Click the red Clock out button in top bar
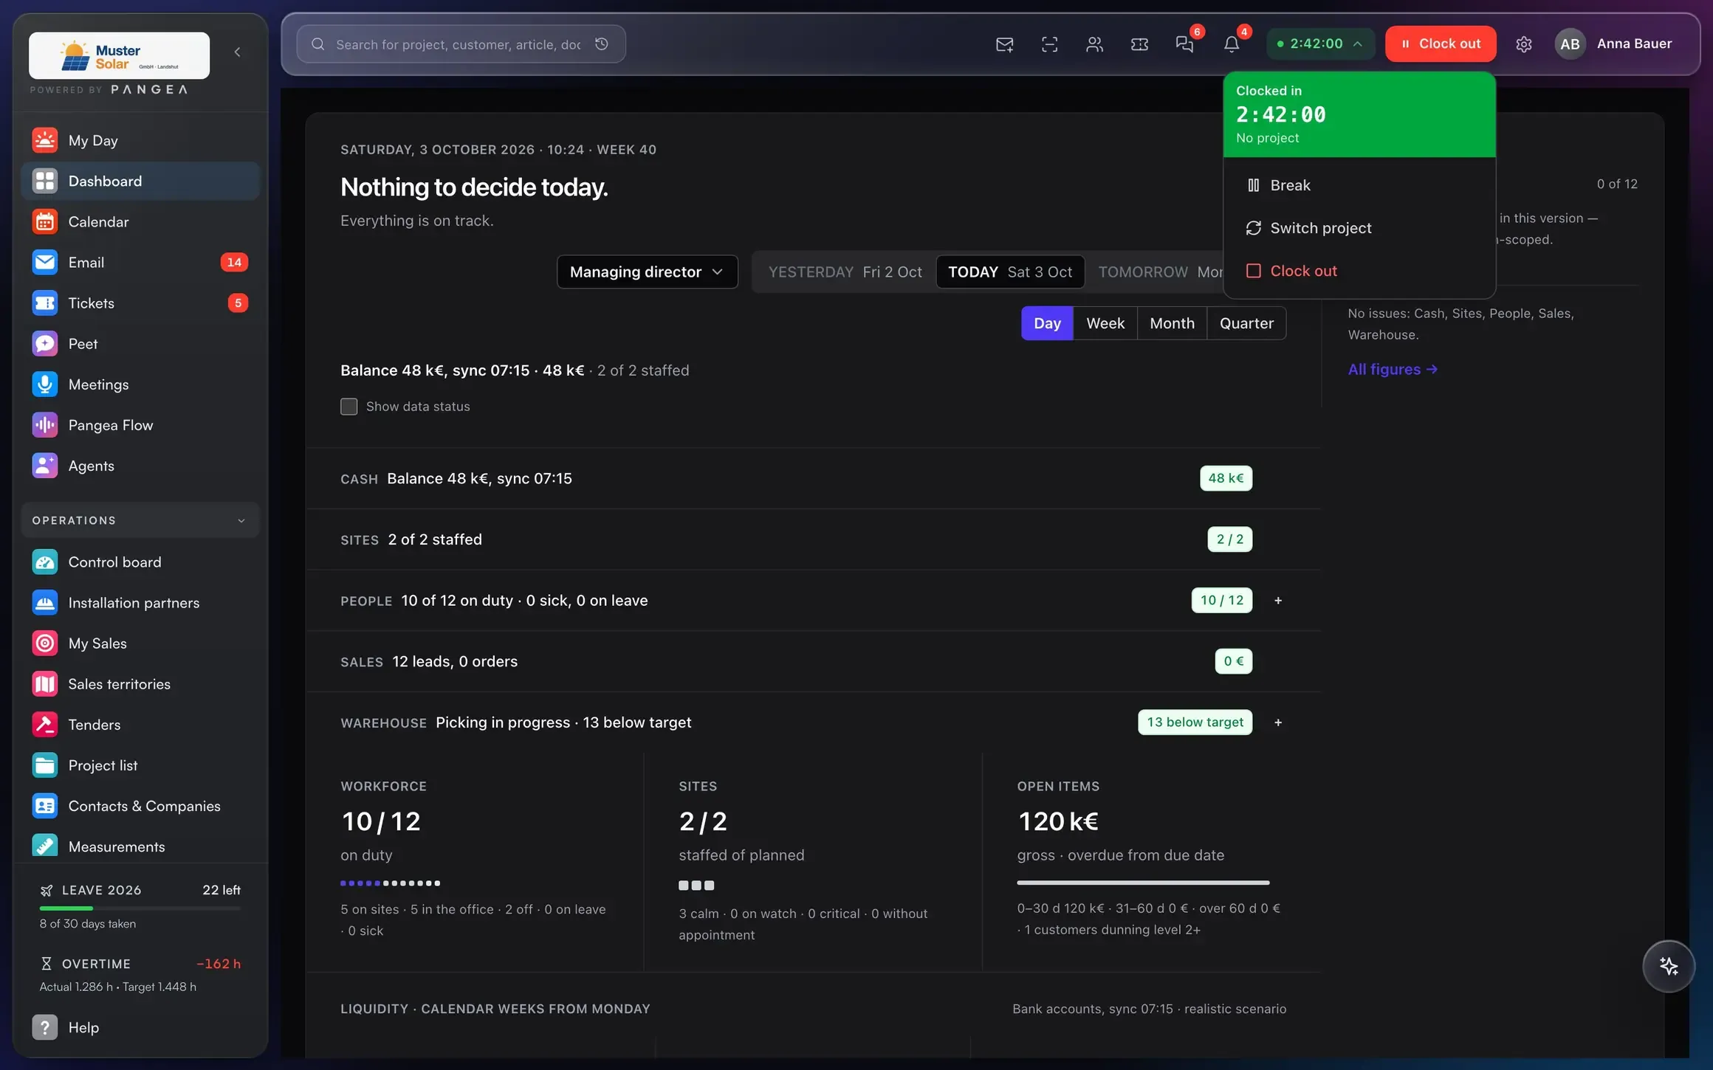Screen dimensions: 1713x1070 pos(1441,44)
